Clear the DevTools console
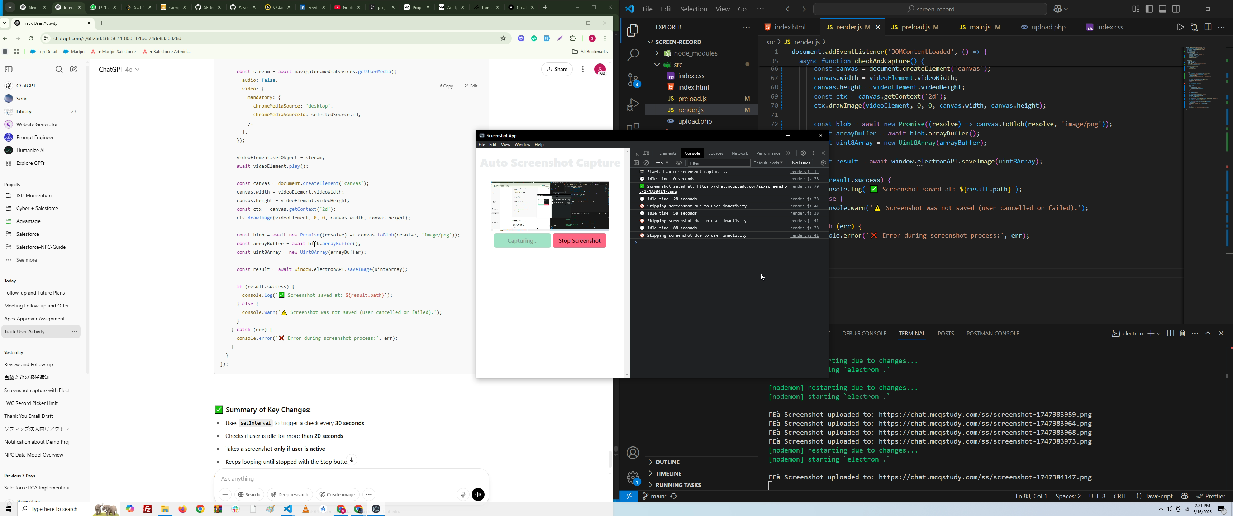 647,163
